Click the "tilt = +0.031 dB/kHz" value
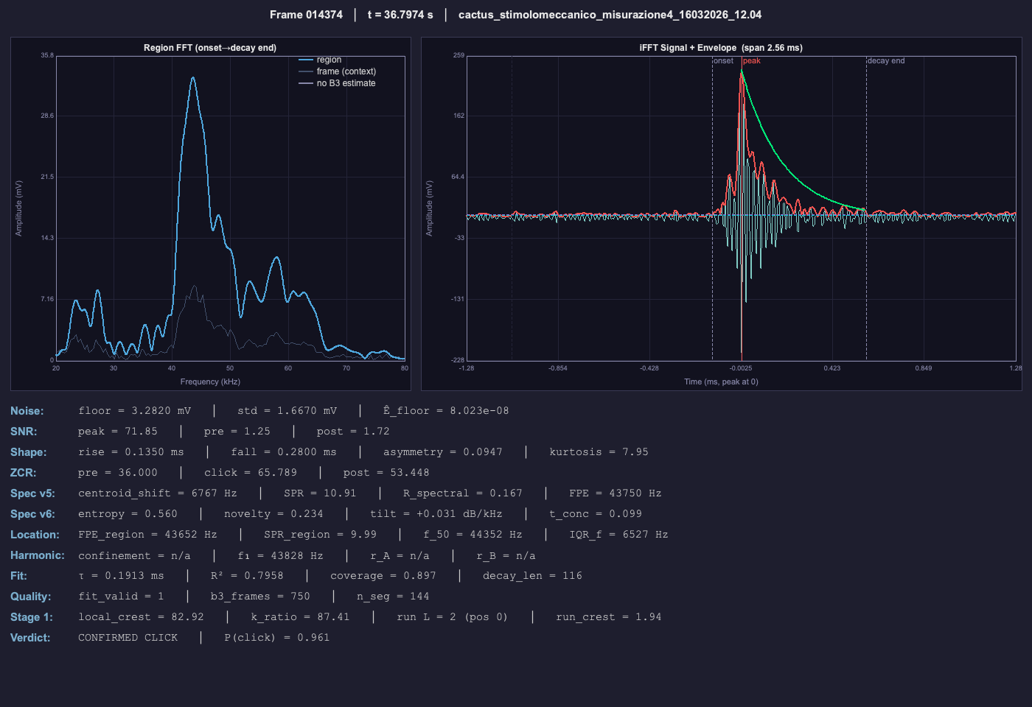This screenshot has width=1032, height=707. click(x=436, y=514)
